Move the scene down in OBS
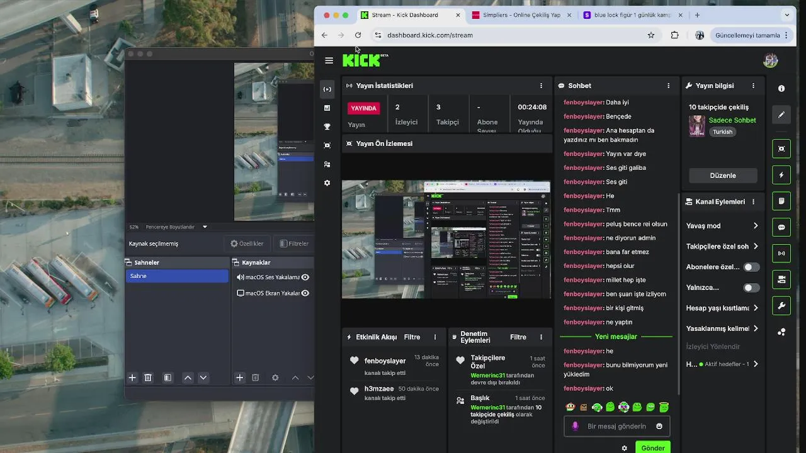The width and height of the screenshot is (806, 453). click(203, 377)
